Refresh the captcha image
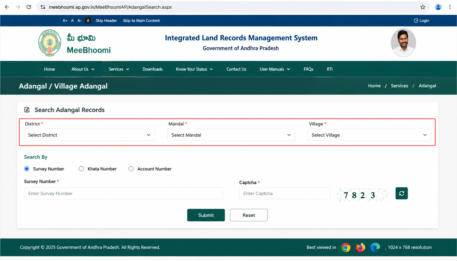Screen dimensions: 457x261 click(401, 193)
